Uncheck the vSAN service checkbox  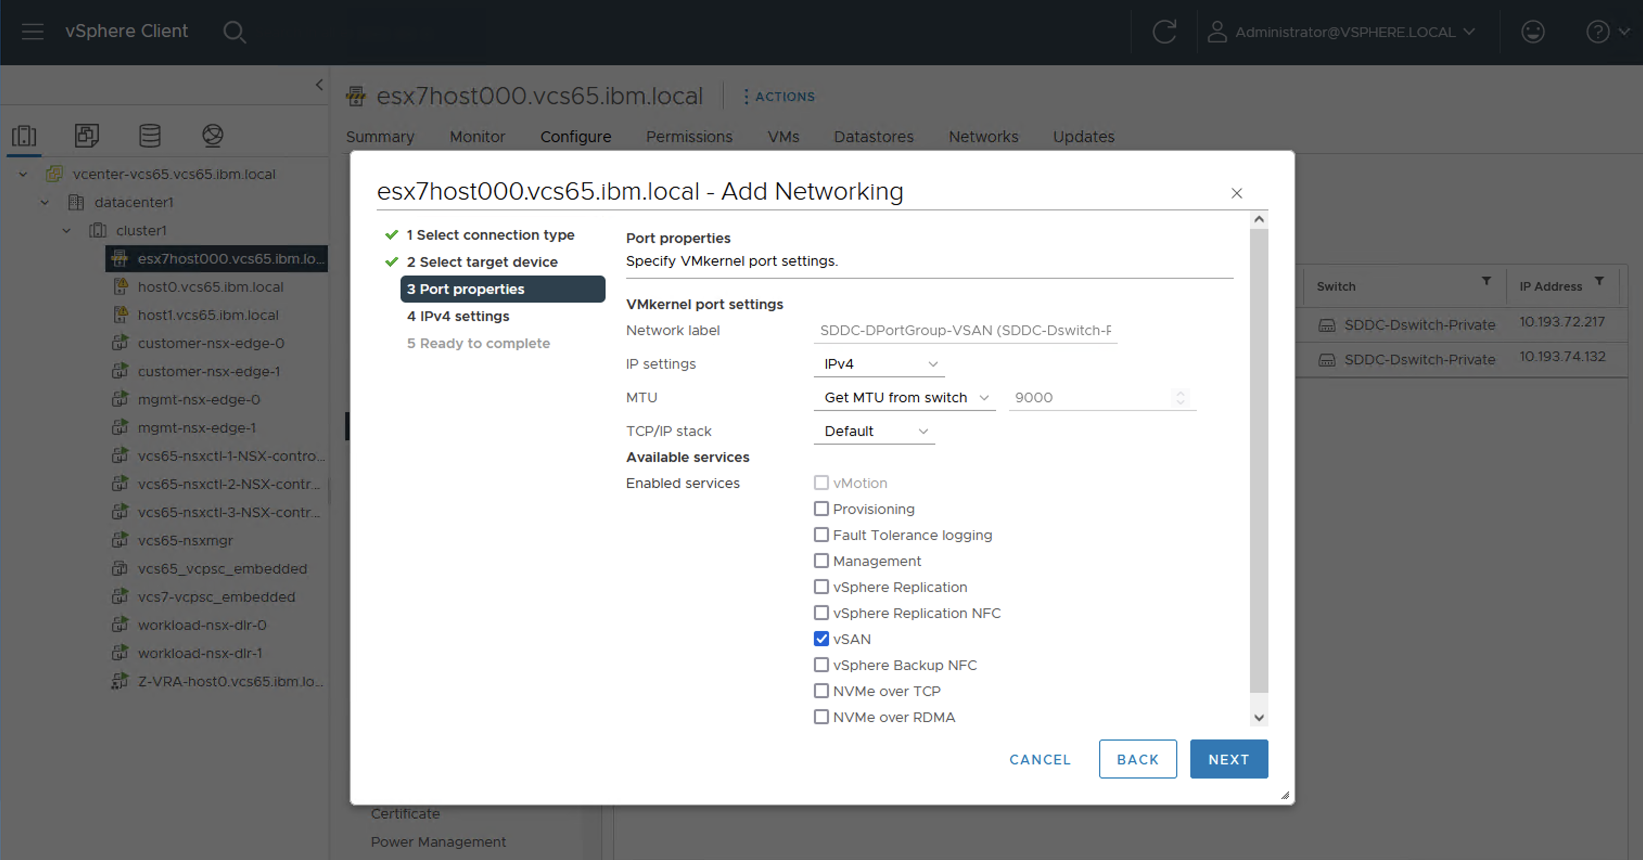pos(821,639)
